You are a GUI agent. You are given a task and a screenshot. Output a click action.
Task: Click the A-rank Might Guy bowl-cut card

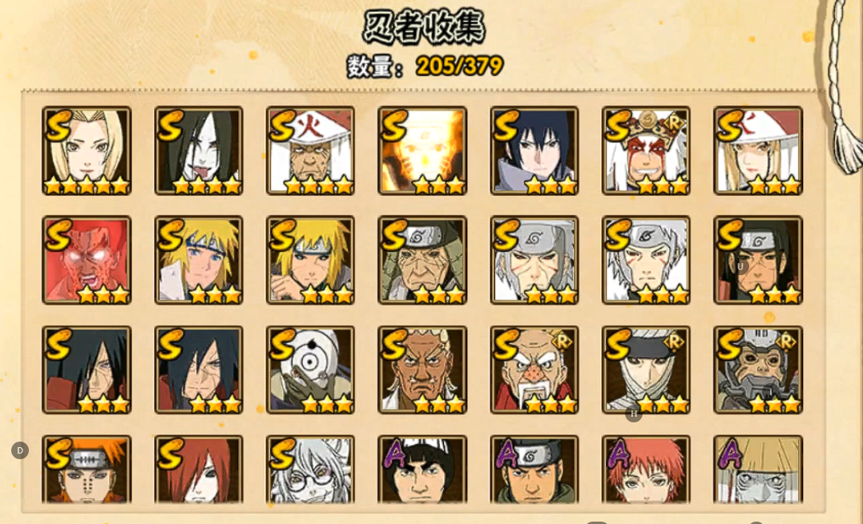coord(422,470)
